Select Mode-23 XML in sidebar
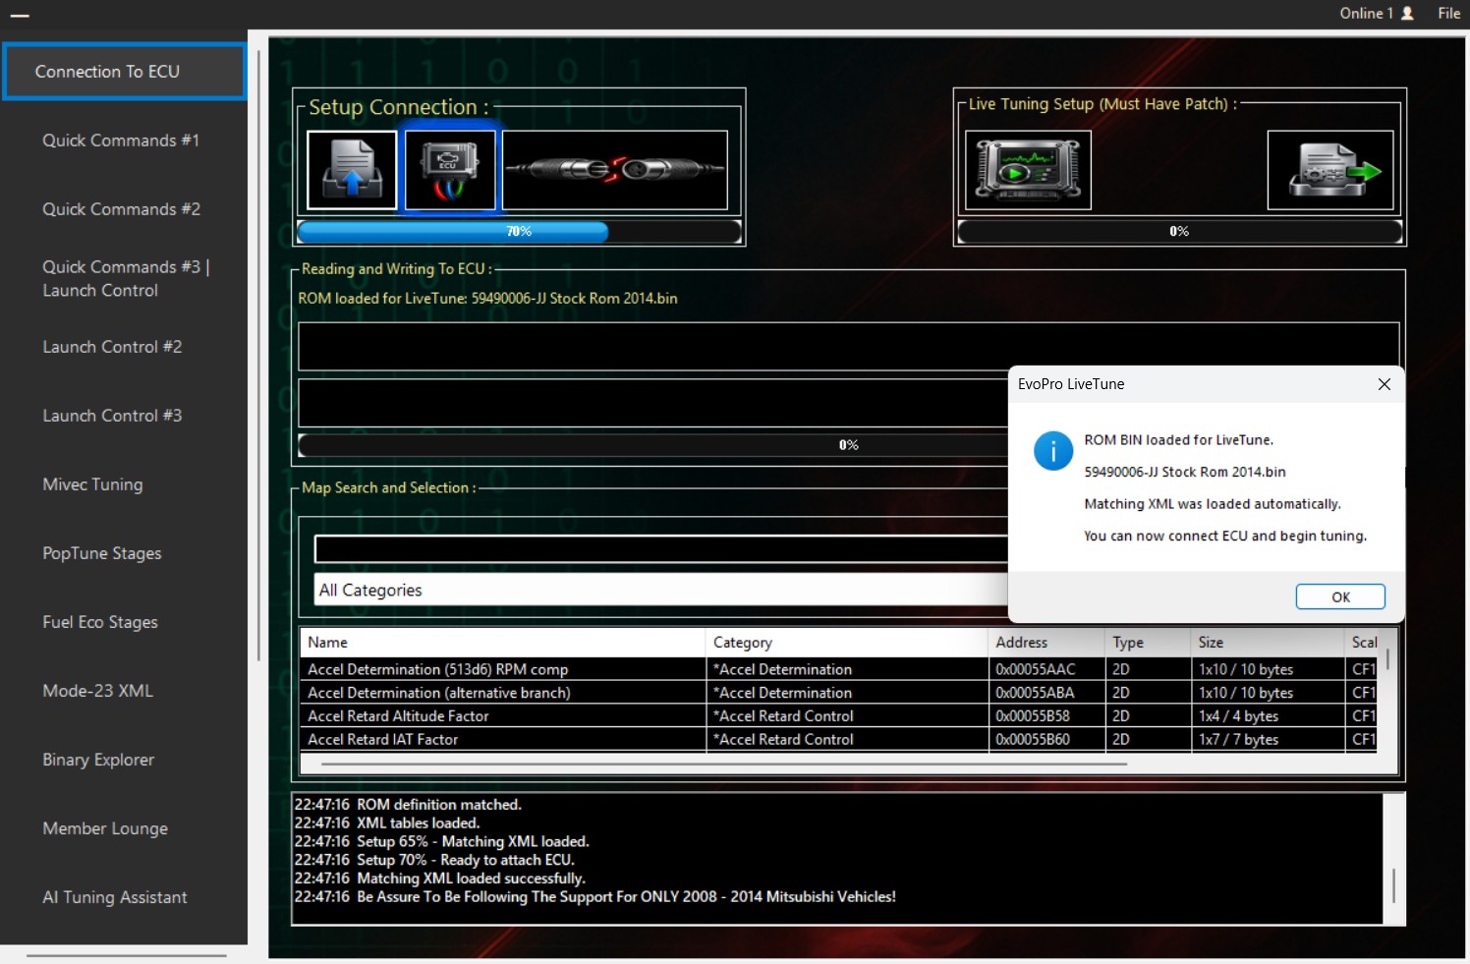 (x=97, y=691)
